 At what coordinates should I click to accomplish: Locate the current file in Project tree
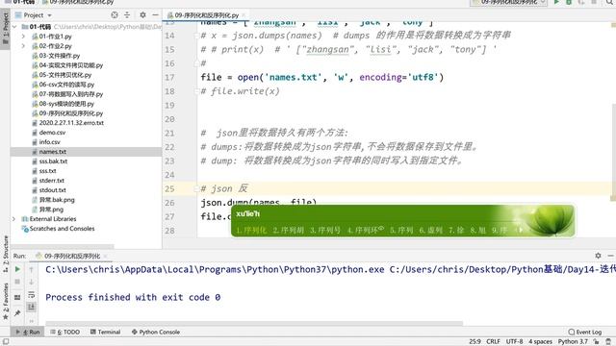click(115, 15)
